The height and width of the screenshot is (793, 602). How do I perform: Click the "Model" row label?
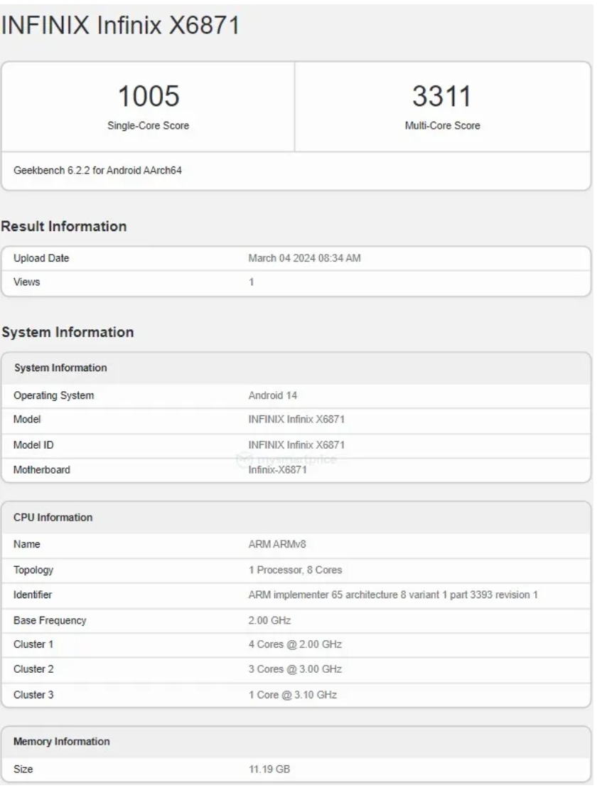pos(27,419)
